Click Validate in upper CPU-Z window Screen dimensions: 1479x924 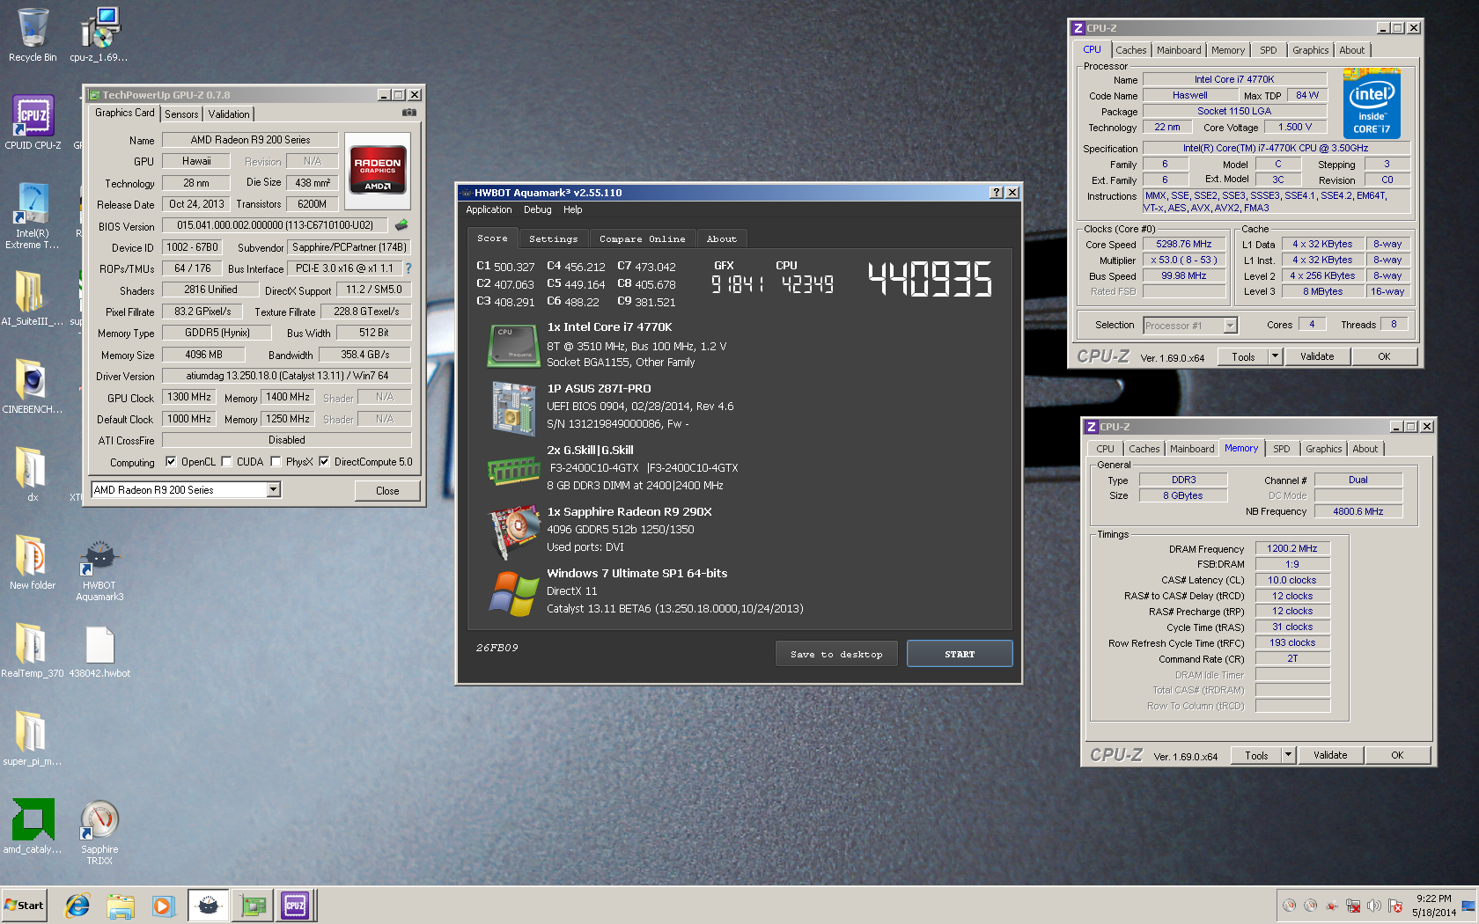coord(1317,356)
